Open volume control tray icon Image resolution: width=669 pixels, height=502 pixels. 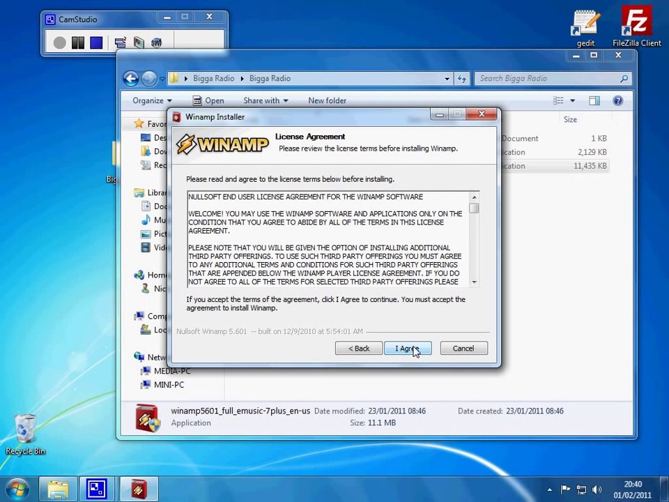[x=597, y=489]
